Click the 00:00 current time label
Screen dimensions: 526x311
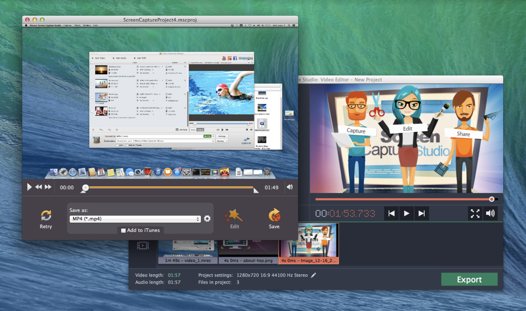pos(67,188)
